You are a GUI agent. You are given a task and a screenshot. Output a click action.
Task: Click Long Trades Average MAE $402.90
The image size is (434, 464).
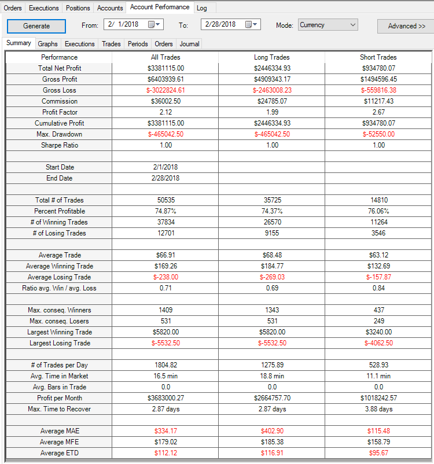click(x=272, y=431)
